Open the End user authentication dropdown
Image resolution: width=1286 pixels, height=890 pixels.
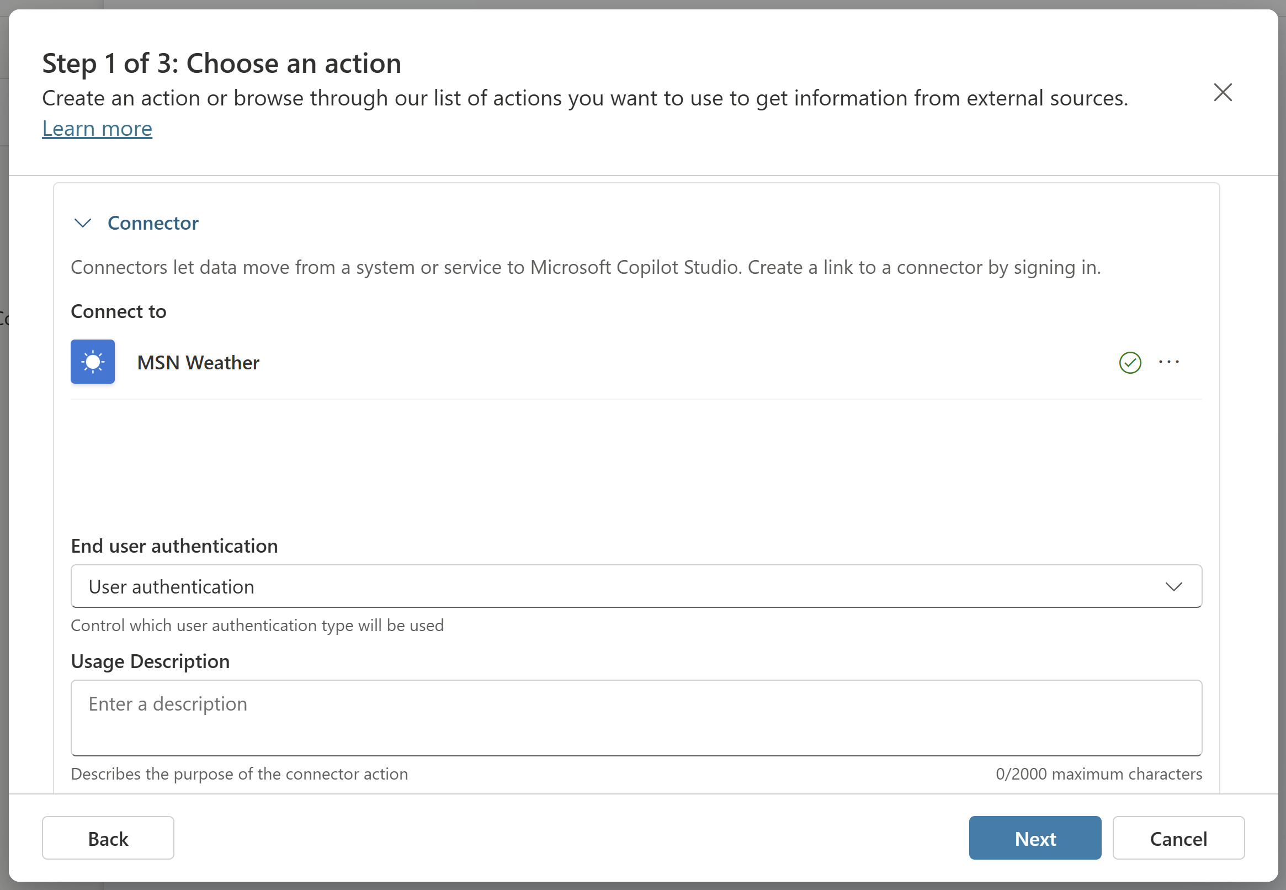coord(636,586)
